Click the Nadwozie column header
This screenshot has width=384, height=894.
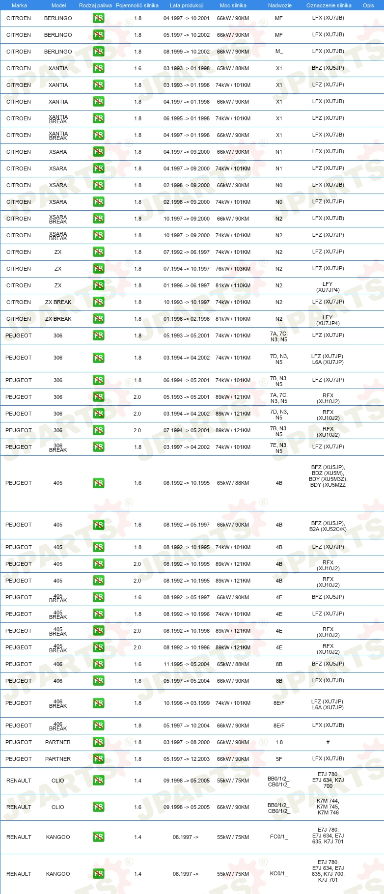[x=280, y=5]
